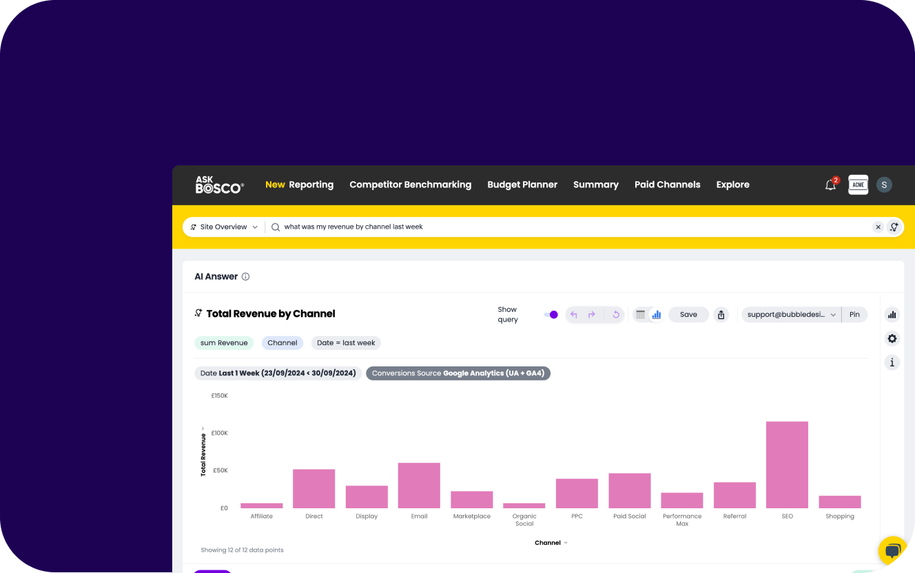This screenshot has width=915, height=573.
Task: Click the redo arrow icon
Action: (591, 315)
